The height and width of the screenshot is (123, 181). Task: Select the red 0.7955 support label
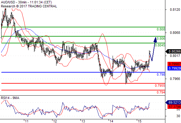point(160,85)
